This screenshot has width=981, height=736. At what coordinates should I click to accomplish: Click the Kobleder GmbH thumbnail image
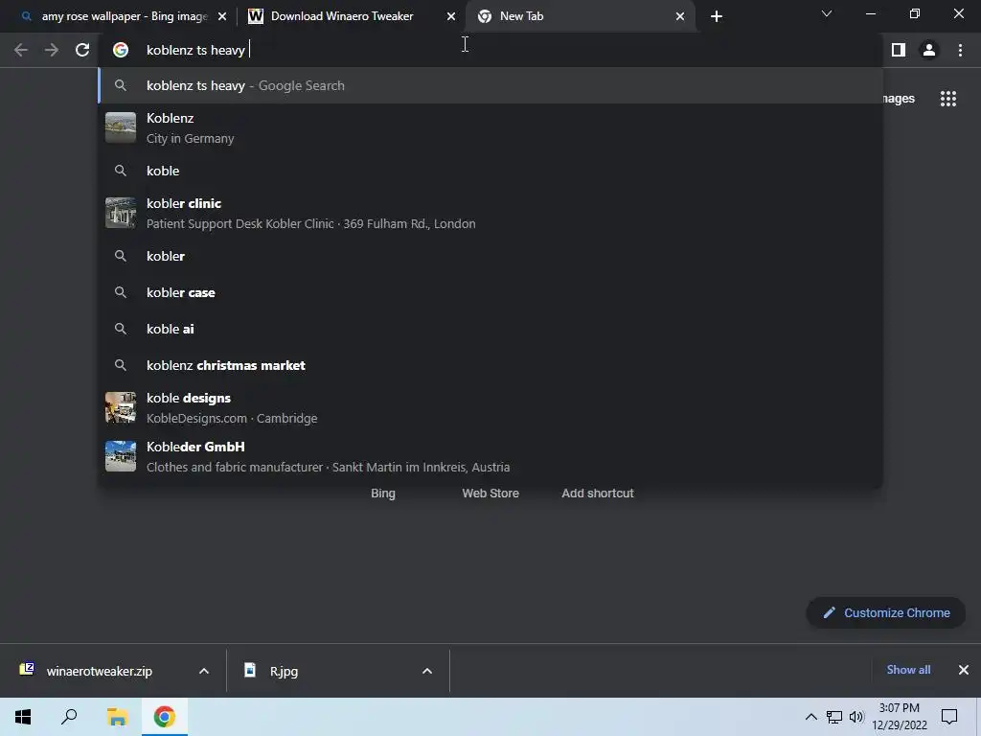pyautogui.click(x=121, y=456)
